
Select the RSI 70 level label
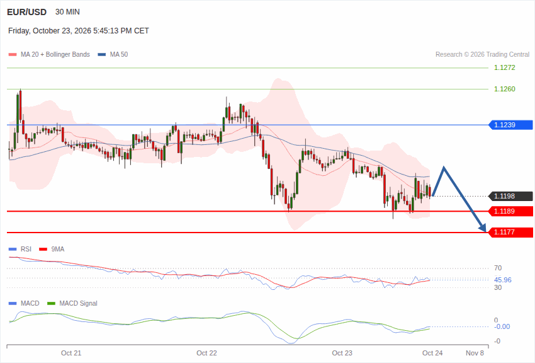click(498, 268)
